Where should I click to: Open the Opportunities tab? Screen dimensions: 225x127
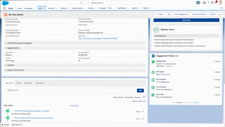click(x=77, y=8)
